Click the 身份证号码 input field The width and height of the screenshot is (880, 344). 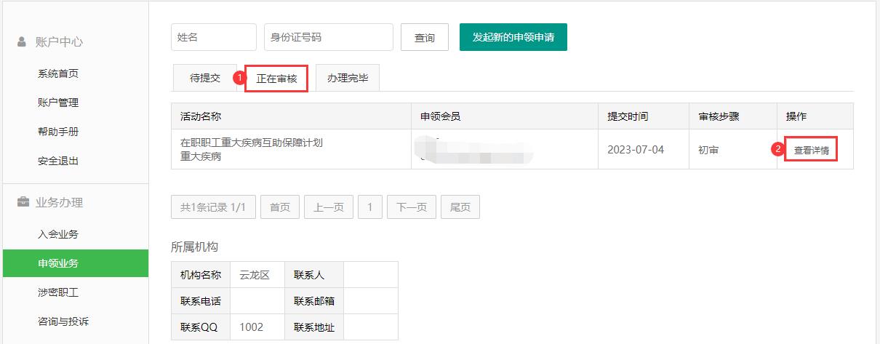coord(329,37)
